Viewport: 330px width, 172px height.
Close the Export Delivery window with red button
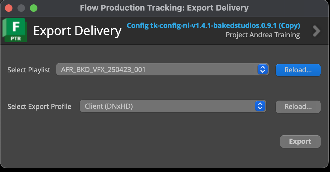click(9, 8)
